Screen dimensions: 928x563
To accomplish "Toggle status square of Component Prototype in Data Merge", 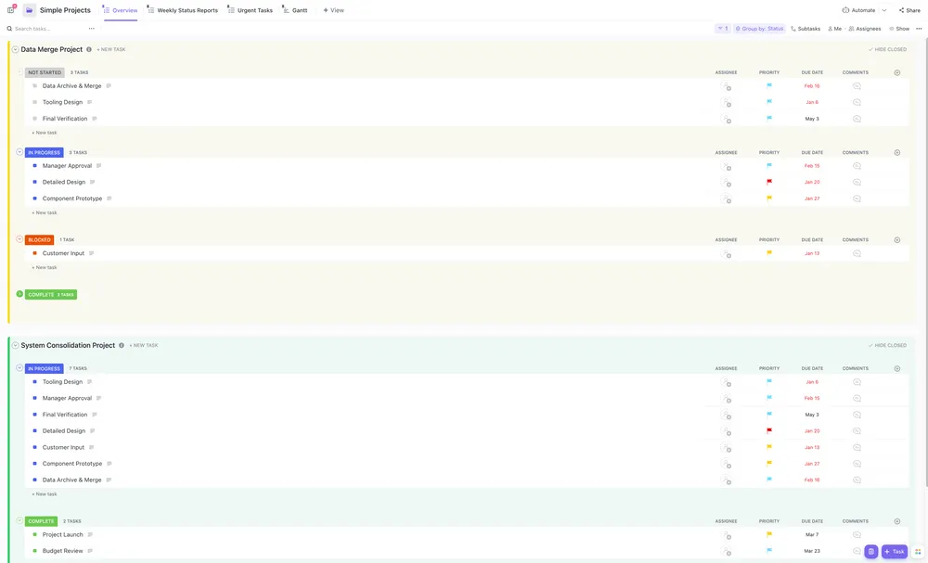I will pos(35,198).
